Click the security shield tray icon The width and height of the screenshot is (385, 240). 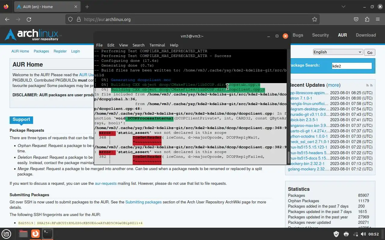pos(336,234)
